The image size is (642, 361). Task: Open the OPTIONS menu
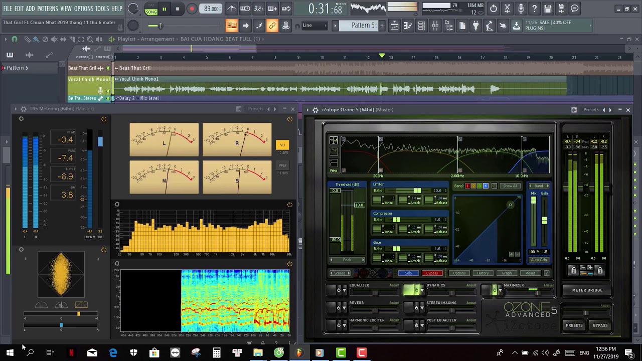pos(84,9)
